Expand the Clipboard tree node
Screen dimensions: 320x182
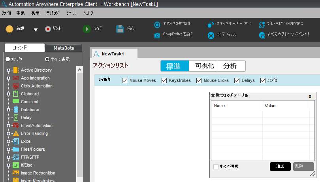click(x=8, y=94)
